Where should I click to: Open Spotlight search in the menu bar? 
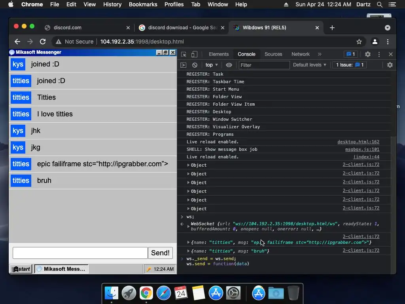click(379, 4)
